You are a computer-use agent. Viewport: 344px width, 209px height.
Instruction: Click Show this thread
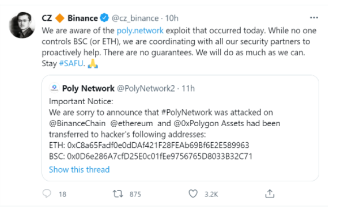[x=79, y=169]
